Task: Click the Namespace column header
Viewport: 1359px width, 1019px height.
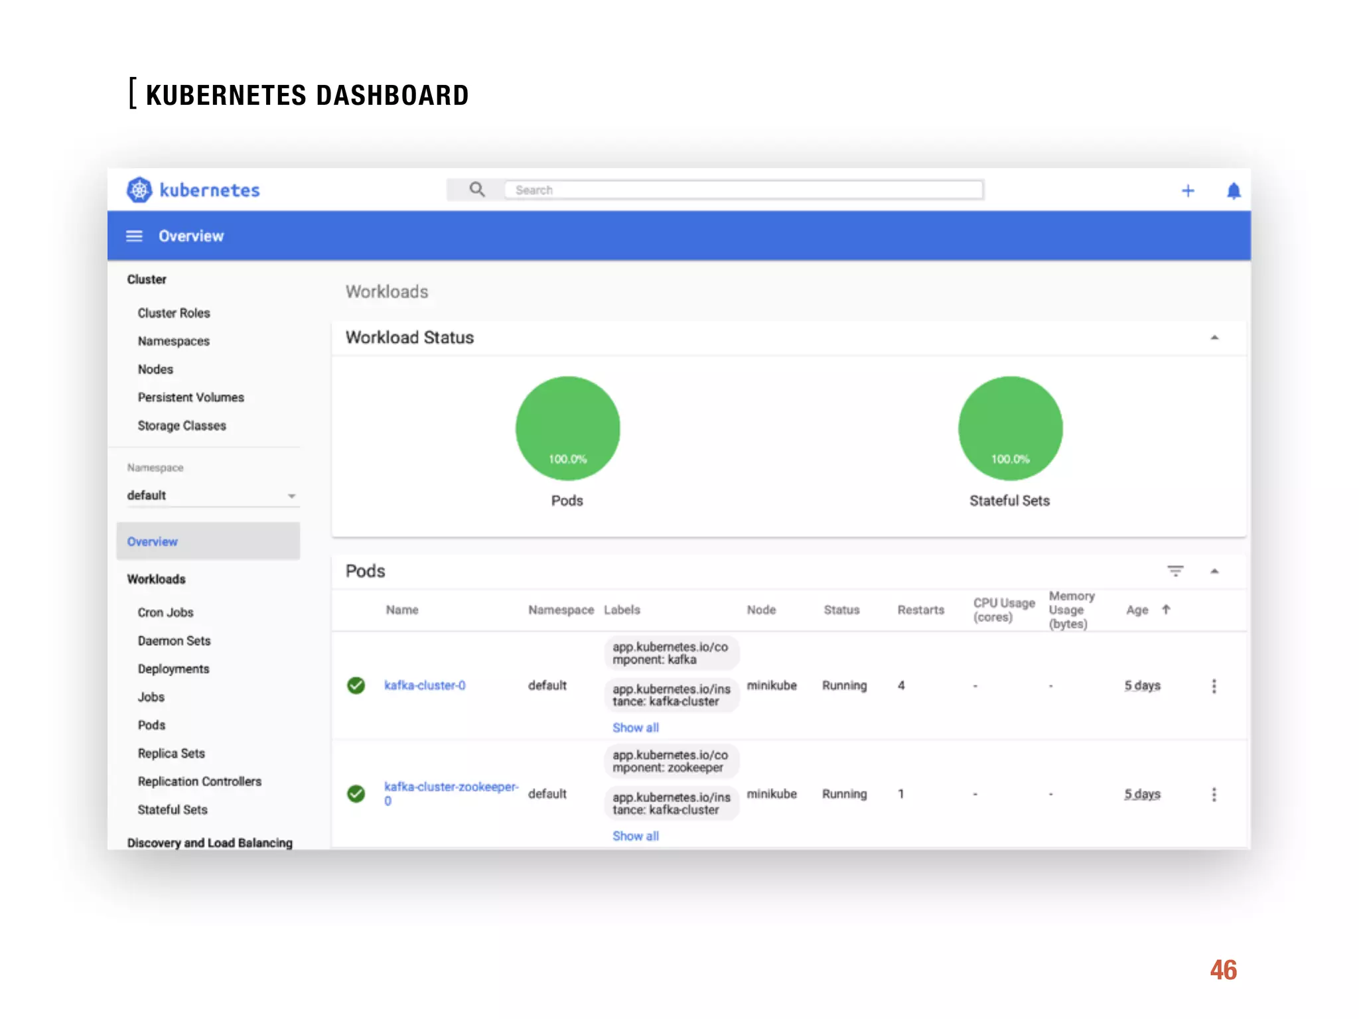Action: point(561,610)
